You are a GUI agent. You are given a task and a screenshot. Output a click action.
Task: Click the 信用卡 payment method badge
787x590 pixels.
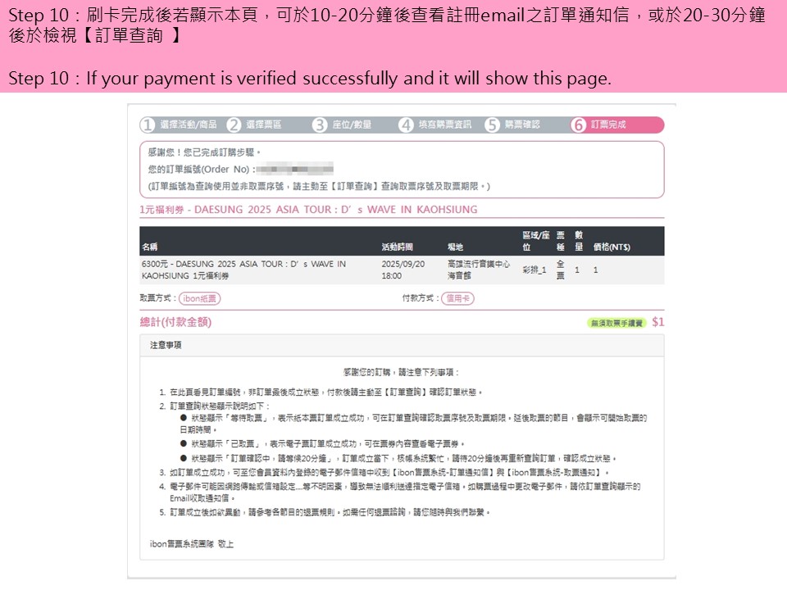tap(457, 298)
